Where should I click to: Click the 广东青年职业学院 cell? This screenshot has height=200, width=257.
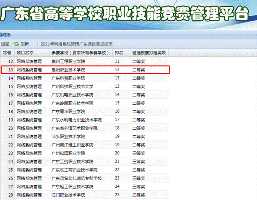click(x=68, y=111)
